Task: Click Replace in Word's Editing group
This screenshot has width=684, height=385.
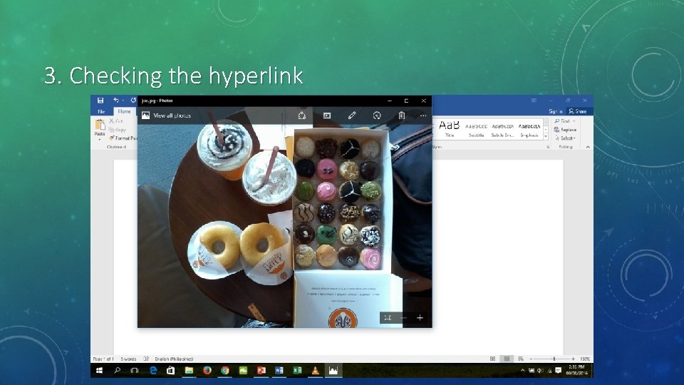Action: click(x=565, y=130)
